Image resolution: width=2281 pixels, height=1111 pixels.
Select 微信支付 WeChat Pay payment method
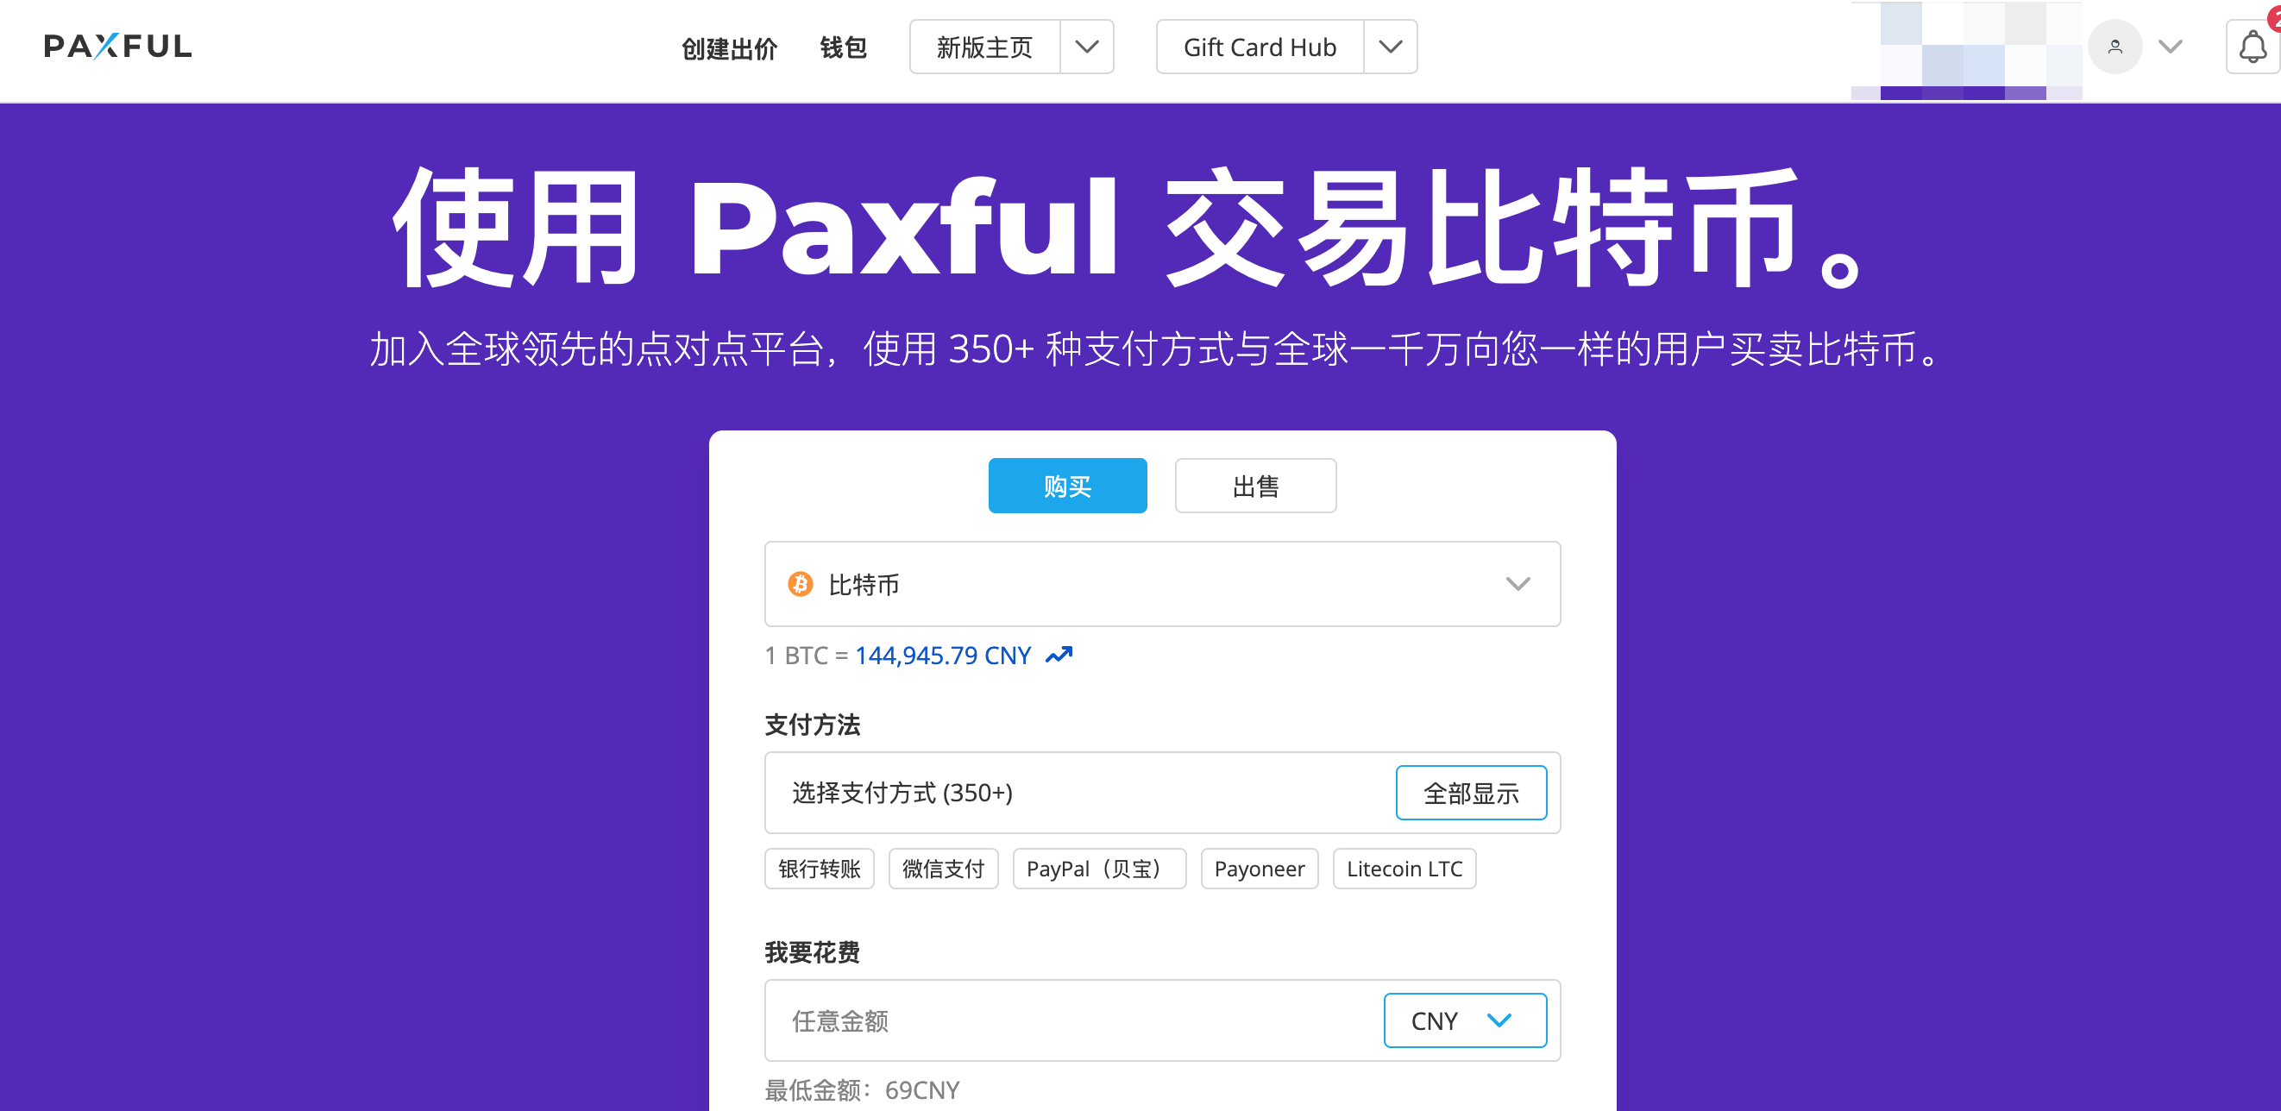point(943,869)
